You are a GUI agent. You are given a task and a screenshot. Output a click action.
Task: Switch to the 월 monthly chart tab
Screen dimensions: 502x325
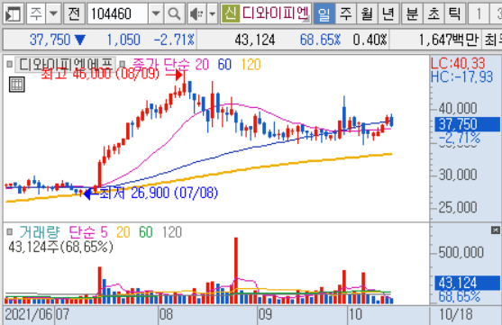pos(367,14)
